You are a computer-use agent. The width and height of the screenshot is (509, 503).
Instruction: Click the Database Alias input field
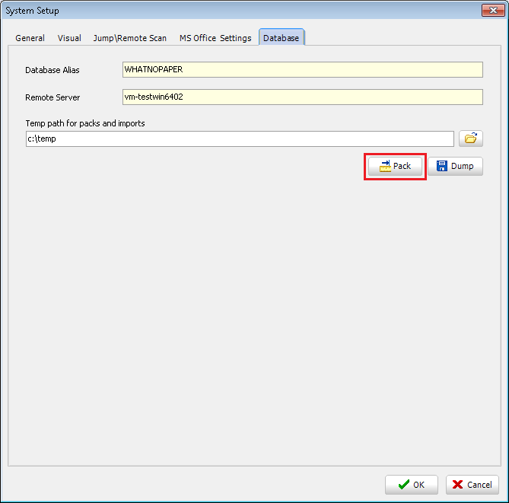point(303,69)
